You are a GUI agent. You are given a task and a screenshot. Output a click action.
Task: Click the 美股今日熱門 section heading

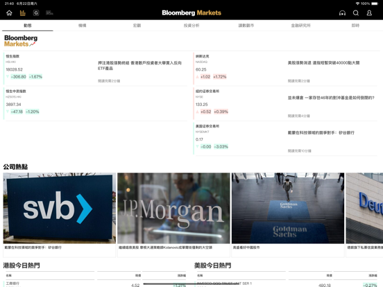click(x=213, y=266)
